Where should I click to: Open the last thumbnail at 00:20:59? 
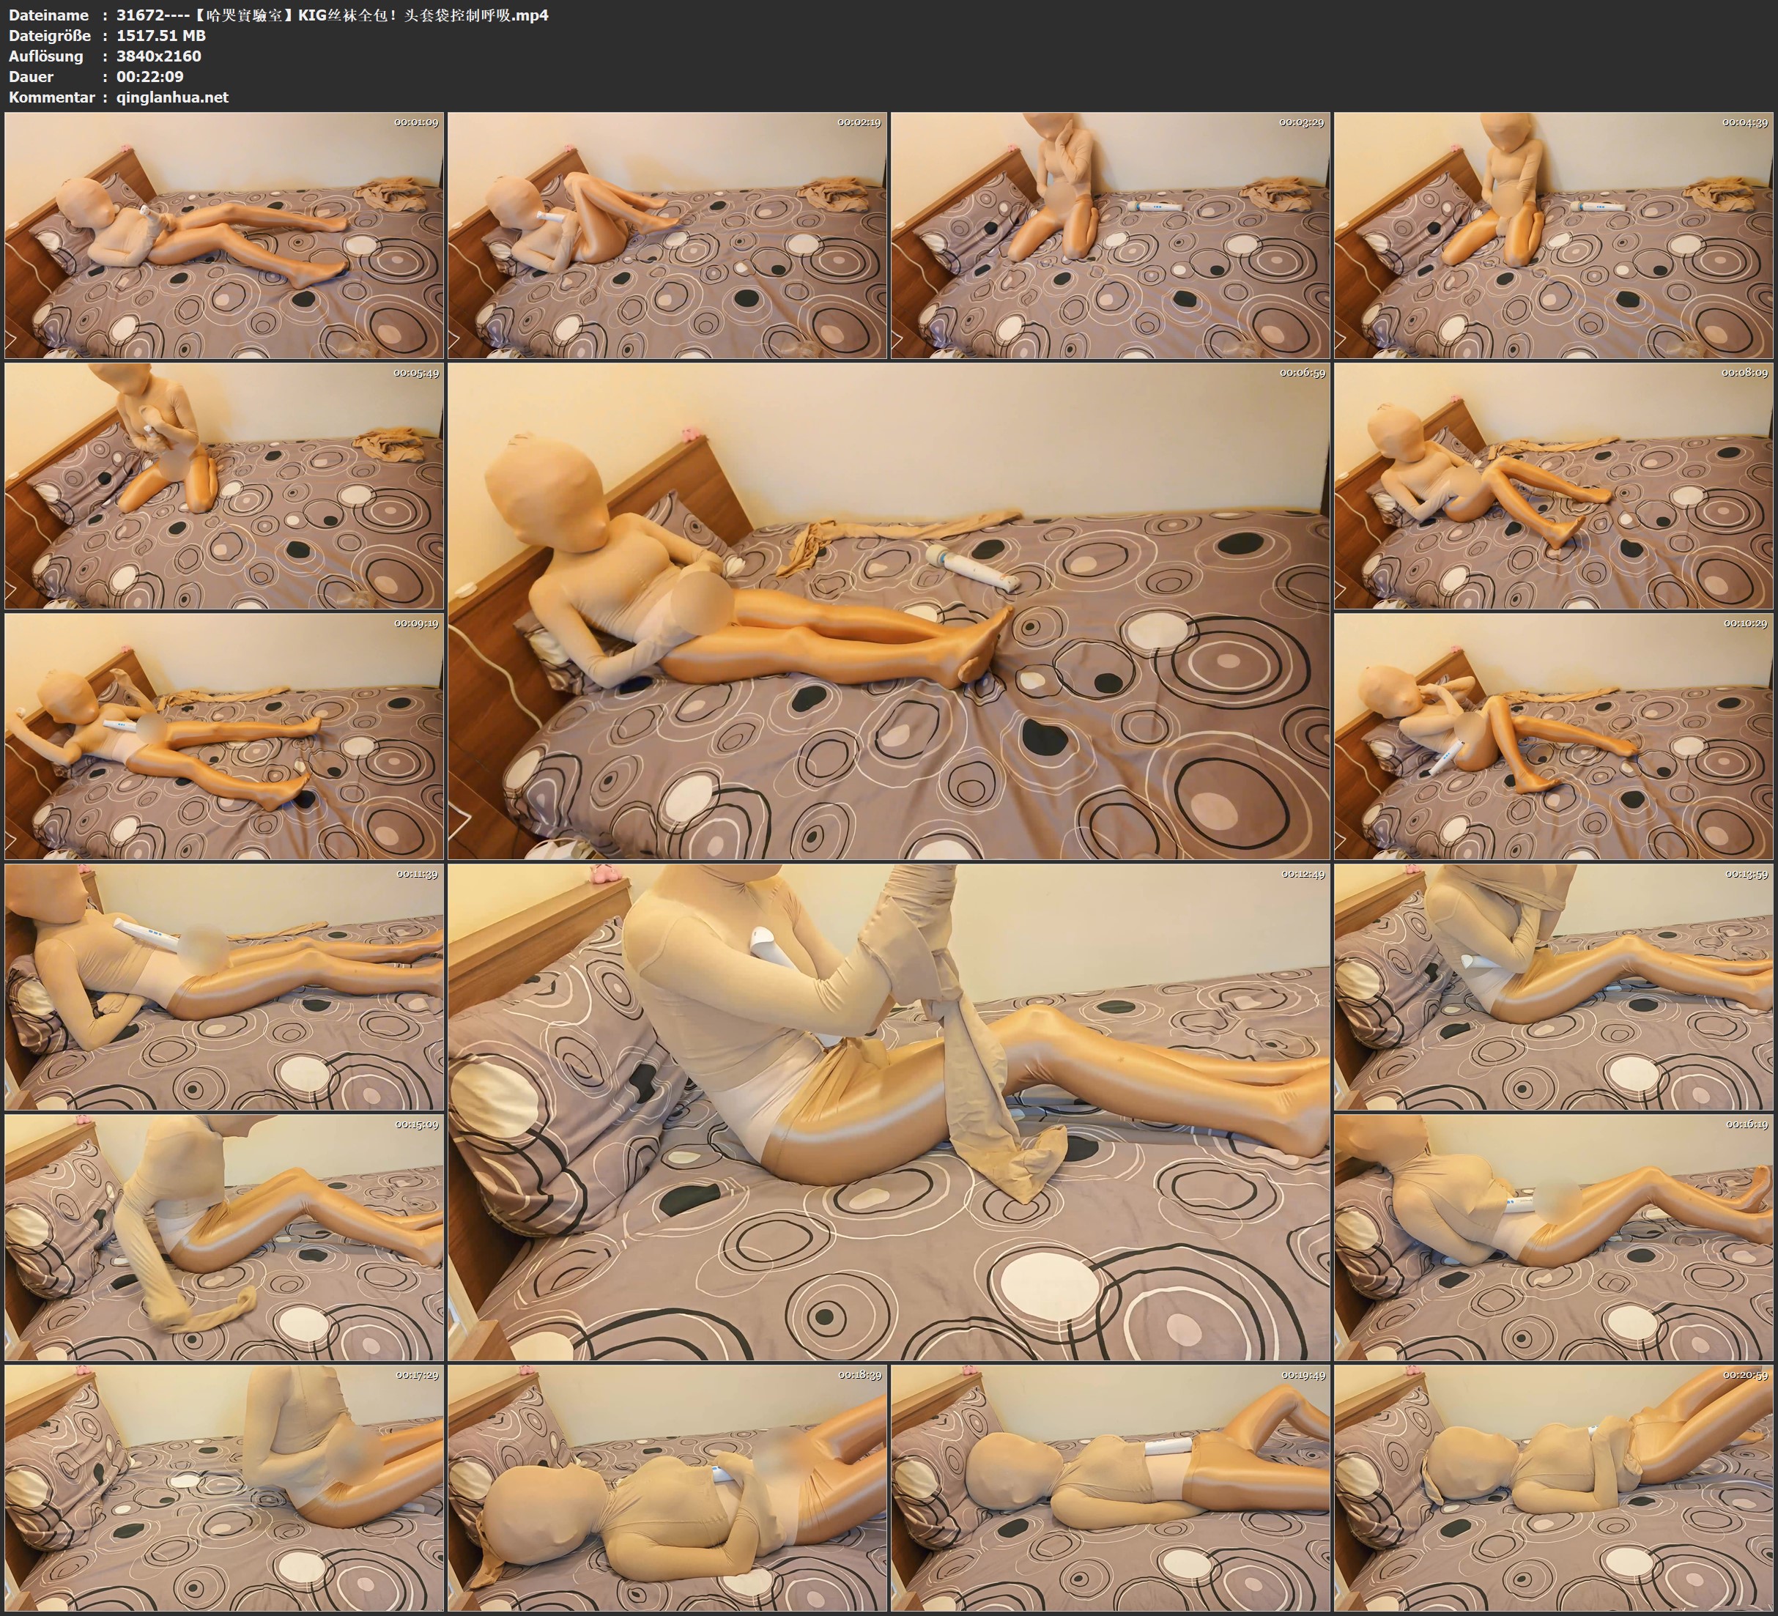tap(1552, 1487)
